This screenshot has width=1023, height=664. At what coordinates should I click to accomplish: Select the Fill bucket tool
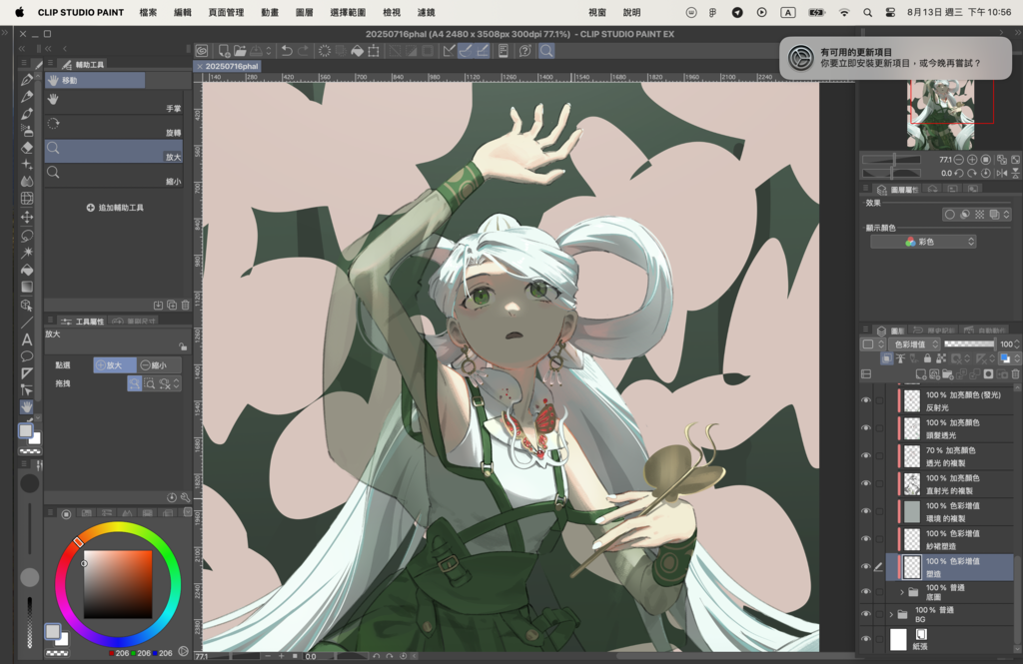tap(27, 270)
